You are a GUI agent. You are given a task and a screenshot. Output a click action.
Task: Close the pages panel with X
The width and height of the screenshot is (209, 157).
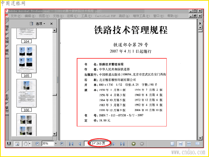tap(51, 24)
